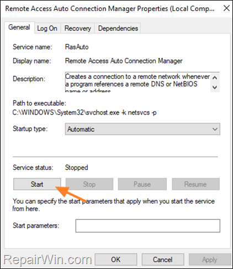Switch to the General tab
This screenshot has height=269, width=233.
(19, 28)
